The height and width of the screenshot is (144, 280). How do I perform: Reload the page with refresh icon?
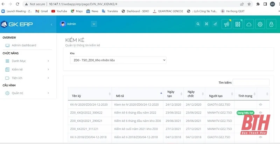pos(17,4)
